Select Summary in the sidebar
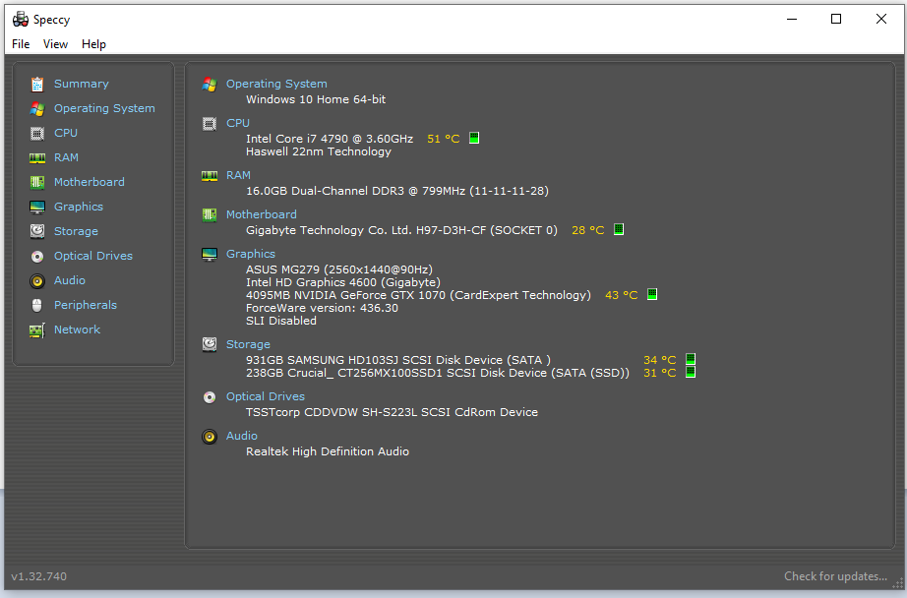The height and width of the screenshot is (598, 907). (82, 84)
